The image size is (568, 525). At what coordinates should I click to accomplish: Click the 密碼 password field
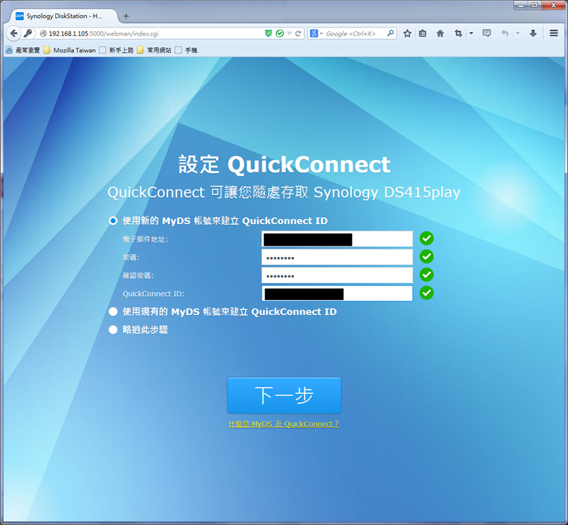337,257
